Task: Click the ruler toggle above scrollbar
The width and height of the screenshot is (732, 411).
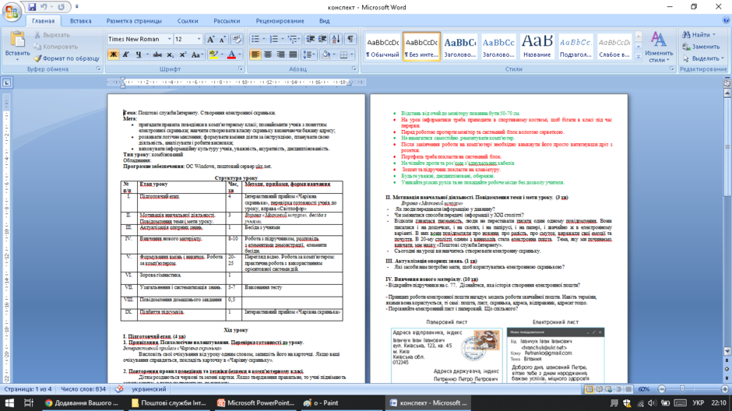Action: tap(727, 83)
